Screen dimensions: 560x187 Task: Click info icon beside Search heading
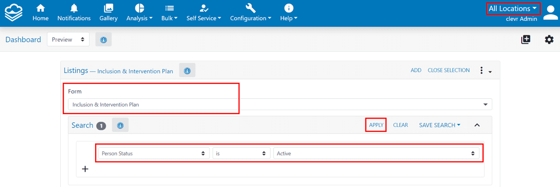coord(120,125)
